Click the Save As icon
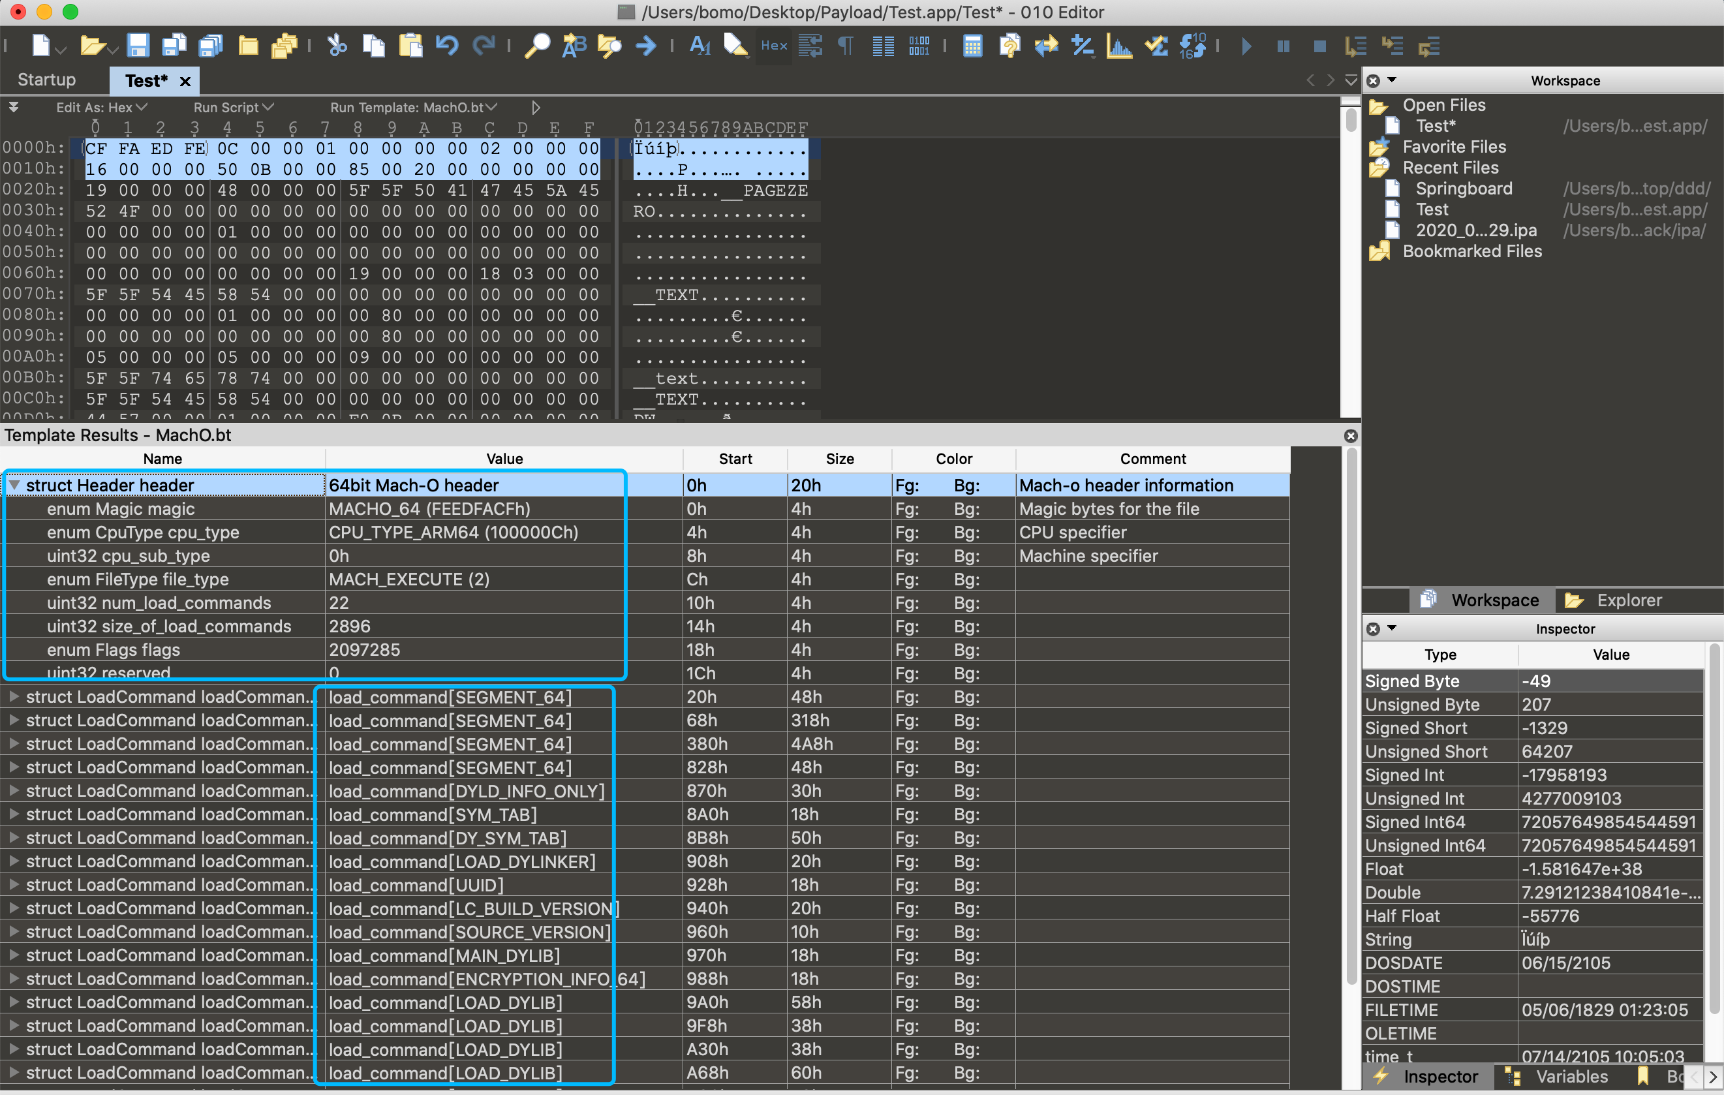The height and width of the screenshot is (1095, 1724). point(174,46)
